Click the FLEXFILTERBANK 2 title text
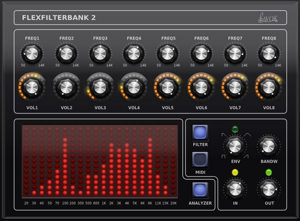This screenshot has height=221, width=300. point(59,18)
